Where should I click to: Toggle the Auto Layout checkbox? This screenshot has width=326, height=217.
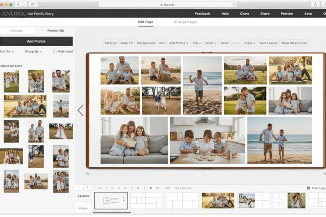(308, 188)
